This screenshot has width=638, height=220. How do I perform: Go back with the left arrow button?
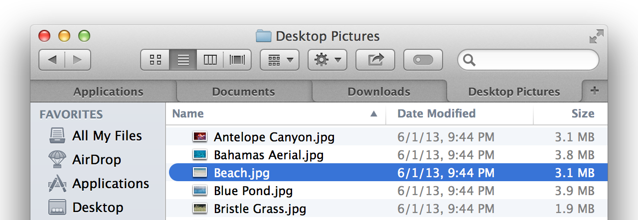(52, 60)
